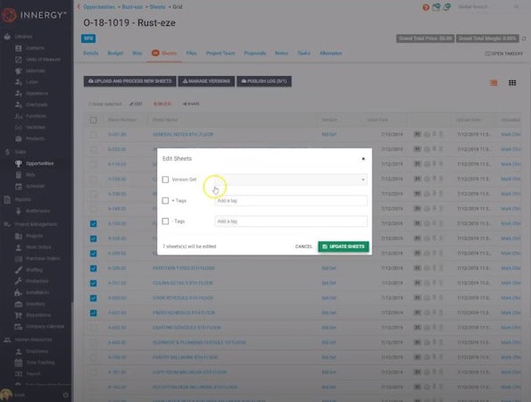Tick the - Tags checkbox

pos(165,222)
